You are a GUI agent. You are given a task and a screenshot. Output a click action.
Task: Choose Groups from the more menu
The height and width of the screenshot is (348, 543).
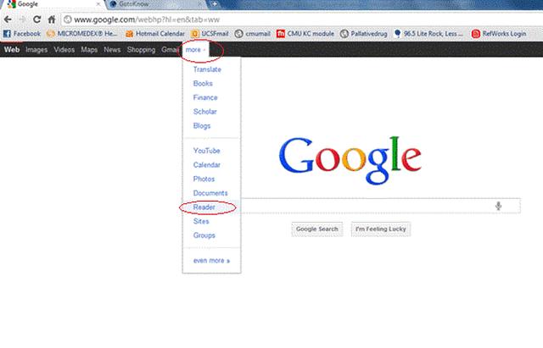(x=204, y=235)
